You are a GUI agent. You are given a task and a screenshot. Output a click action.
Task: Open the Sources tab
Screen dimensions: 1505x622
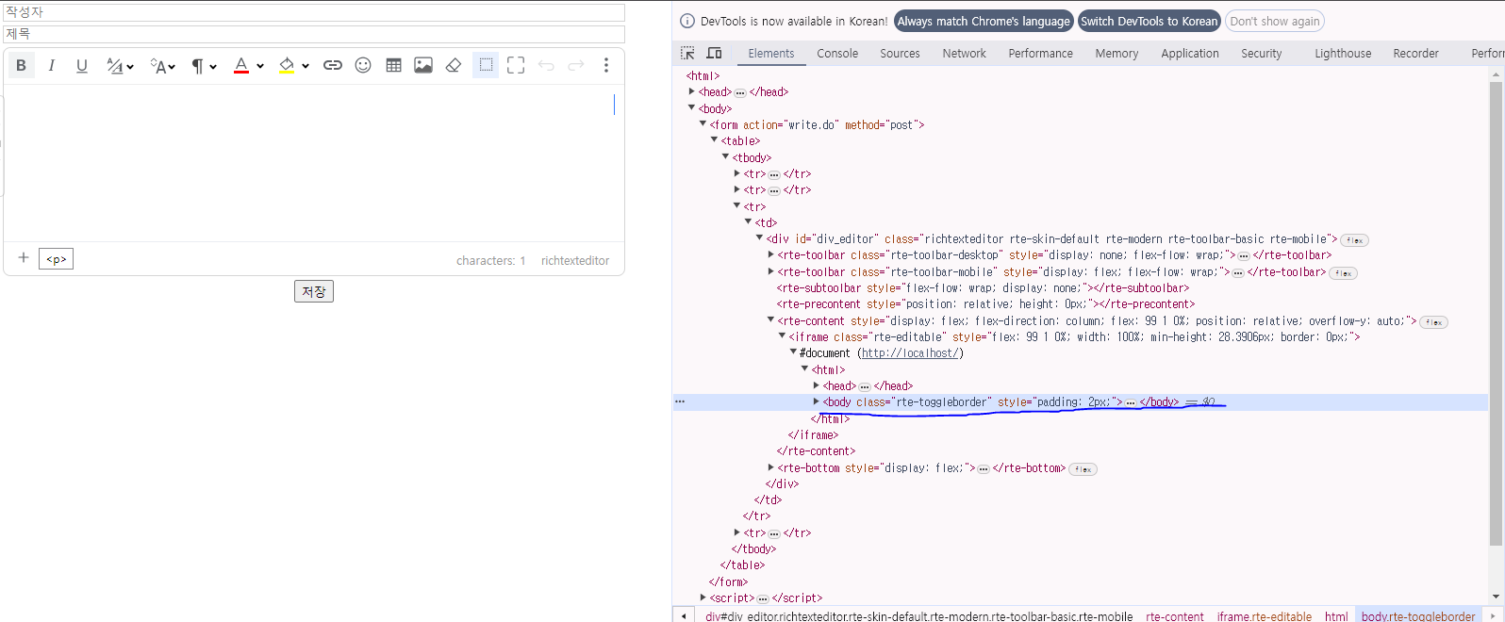[x=900, y=54]
